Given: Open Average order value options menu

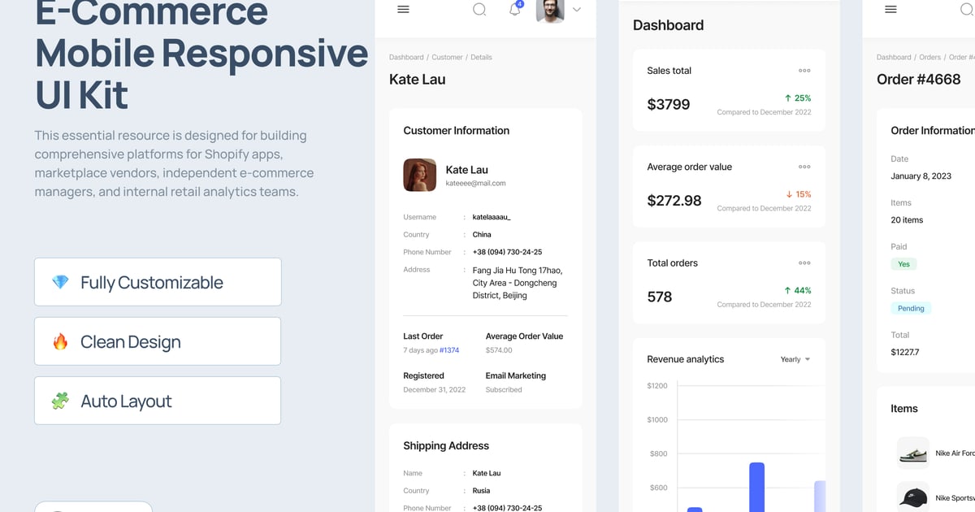Looking at the screenshot, I should point(804,167).
